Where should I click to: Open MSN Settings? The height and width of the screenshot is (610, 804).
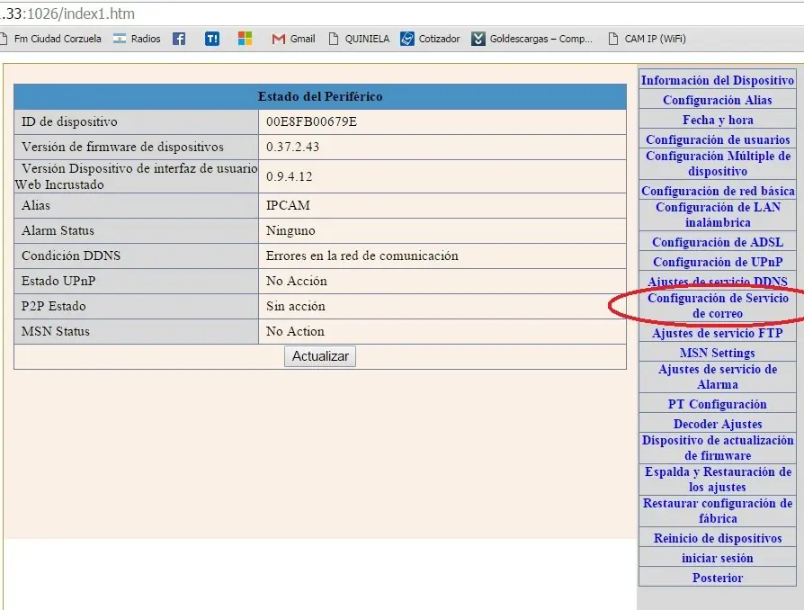pos(718,353)
